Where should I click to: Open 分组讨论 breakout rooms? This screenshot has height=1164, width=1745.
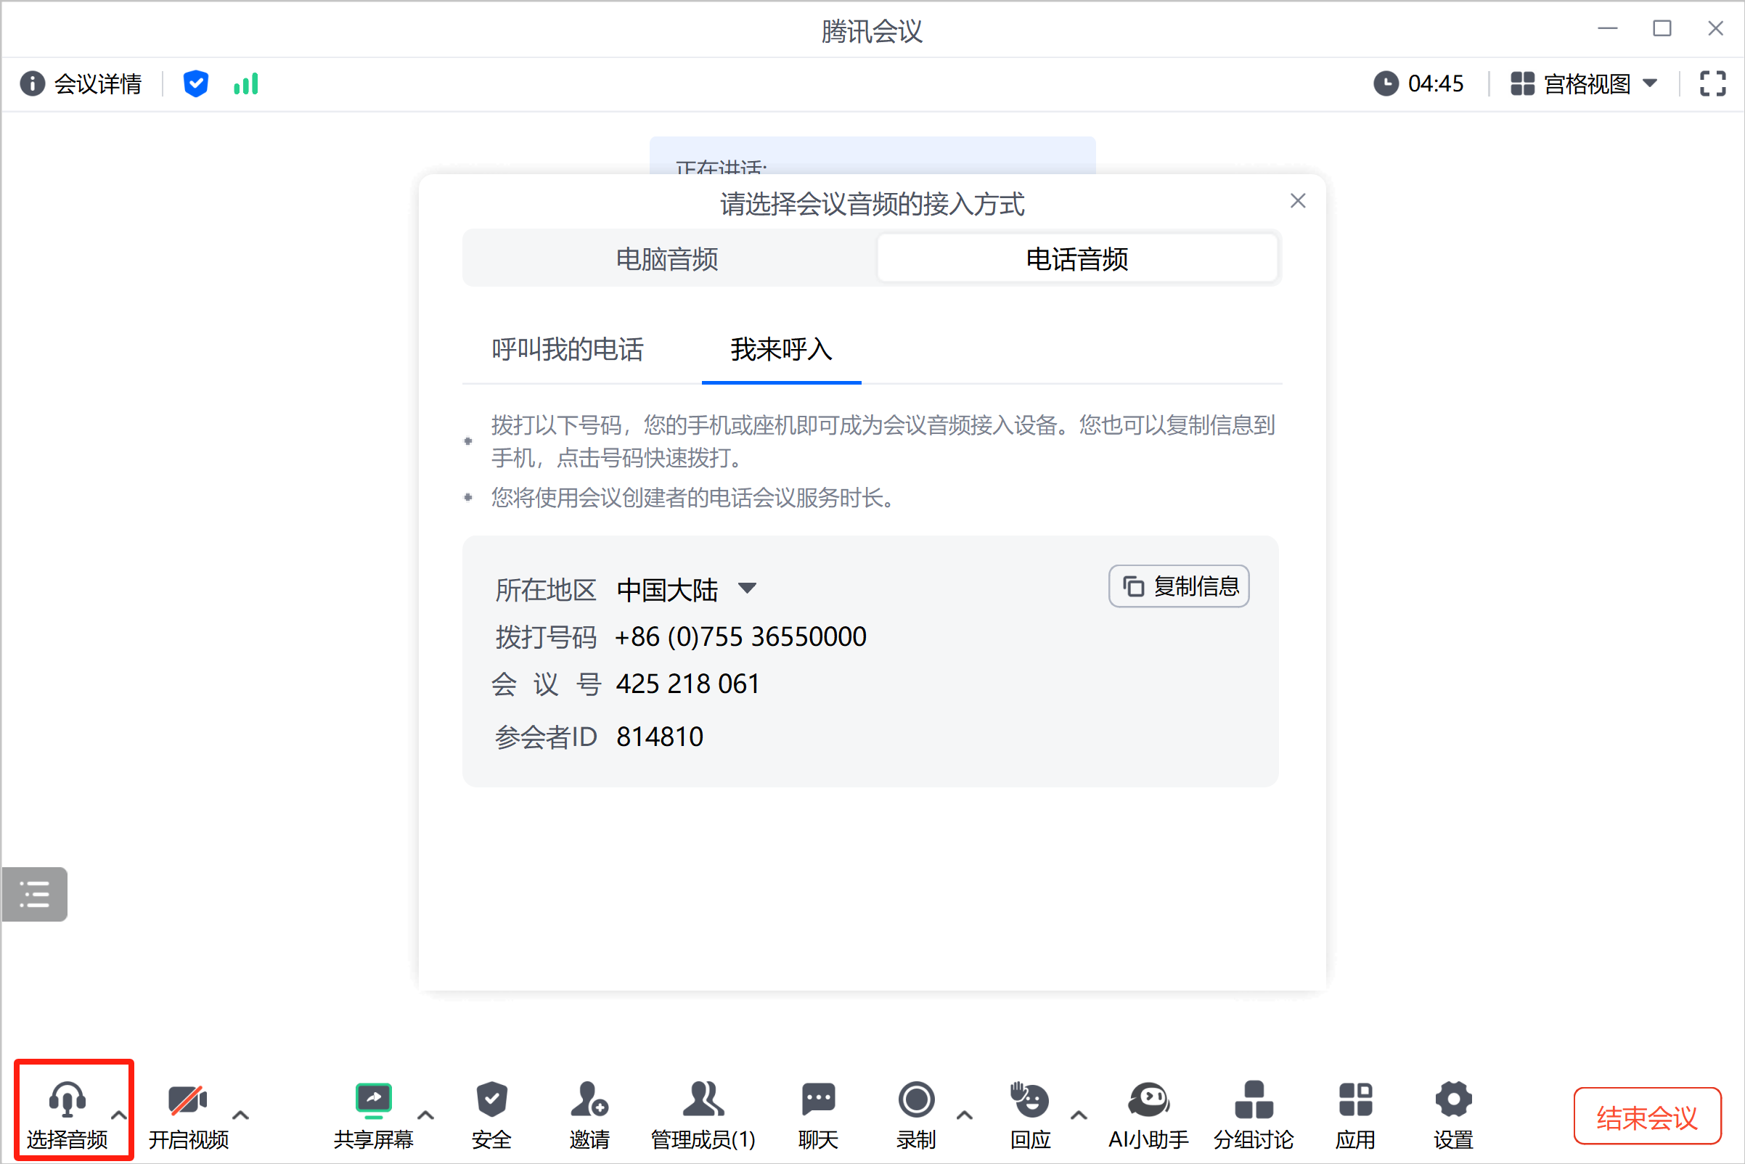[x=1254, y=1116]
